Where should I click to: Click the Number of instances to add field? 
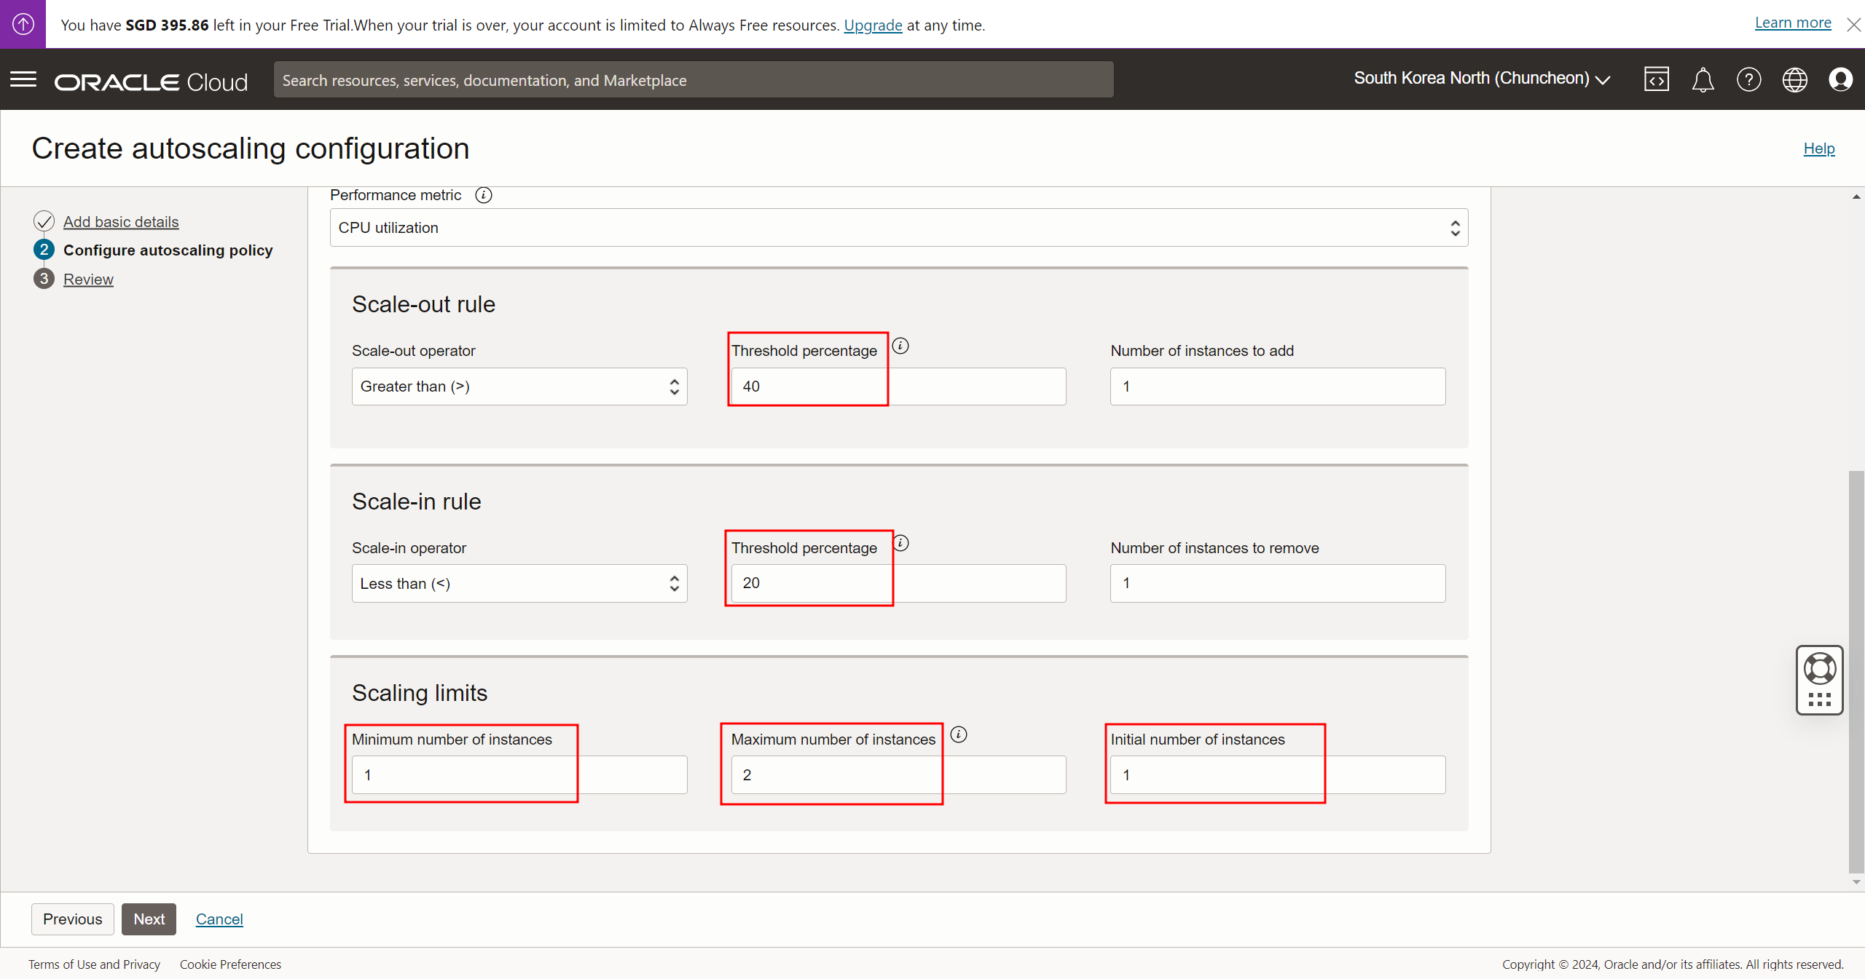click(x=1277, y=387)
